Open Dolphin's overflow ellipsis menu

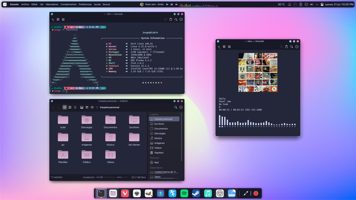[181, 107]
